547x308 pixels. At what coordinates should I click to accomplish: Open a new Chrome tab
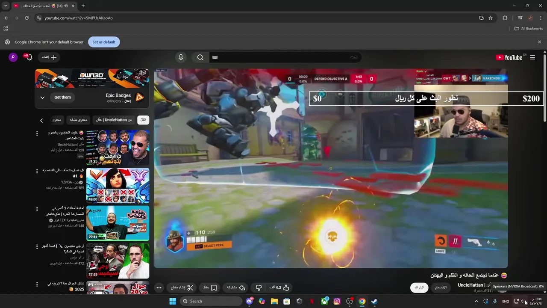pyautogui.click(x=83, y=6)
